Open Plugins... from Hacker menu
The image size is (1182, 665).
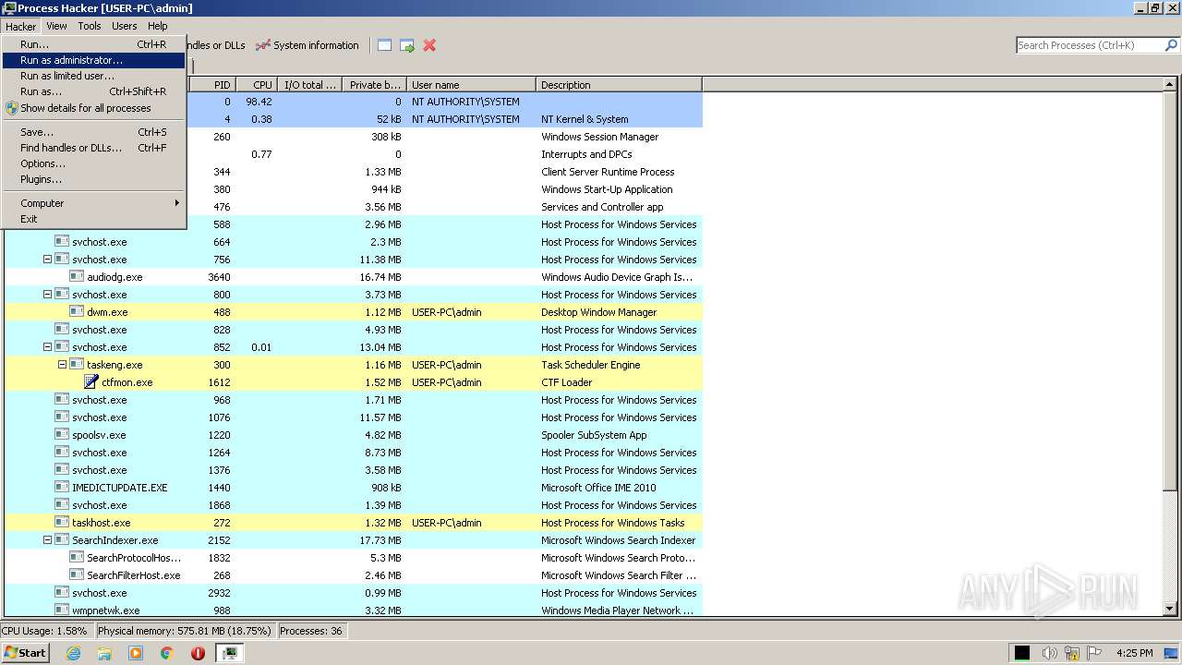pyautogui.click(x=93, y=179)
